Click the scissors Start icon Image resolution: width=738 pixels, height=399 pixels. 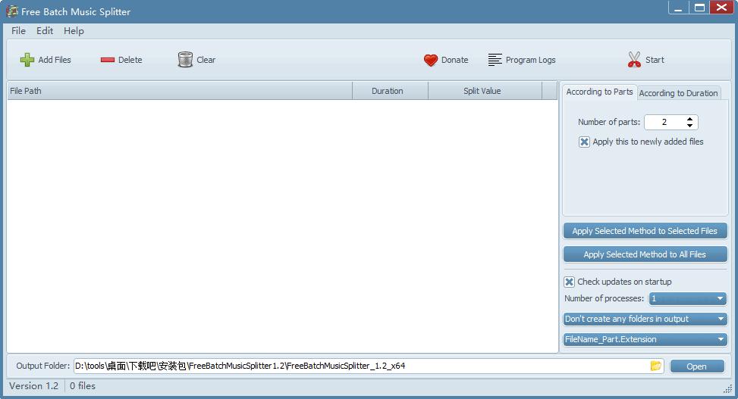(634, 60)
